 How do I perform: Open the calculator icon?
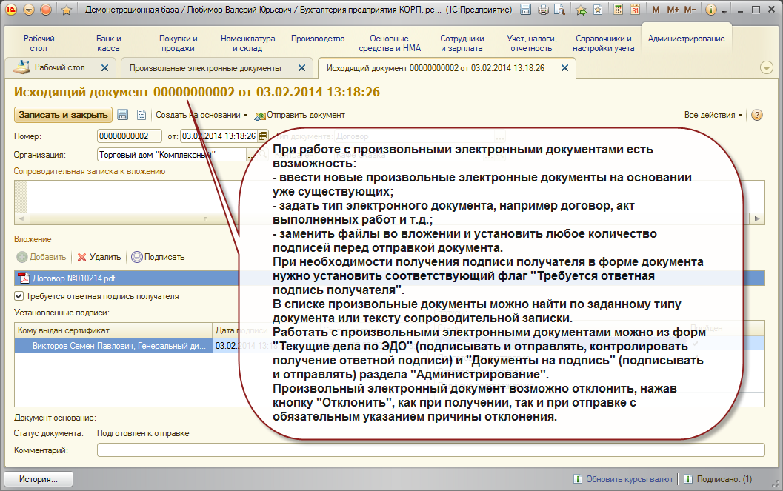pos(619,10)
